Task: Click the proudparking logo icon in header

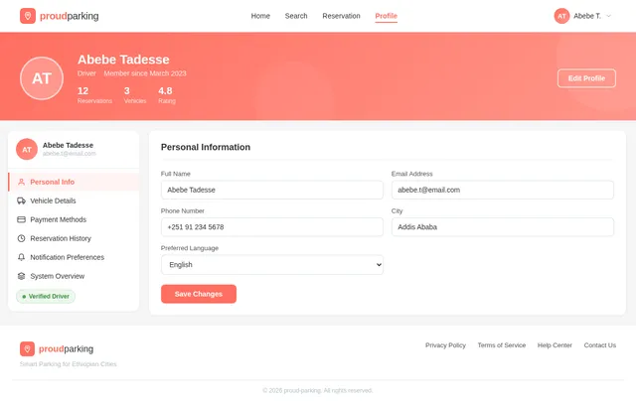Action: [28, 16]
